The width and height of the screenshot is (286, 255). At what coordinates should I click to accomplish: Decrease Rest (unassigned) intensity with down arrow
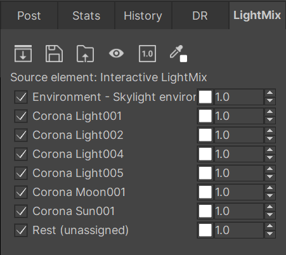[270, 234]
